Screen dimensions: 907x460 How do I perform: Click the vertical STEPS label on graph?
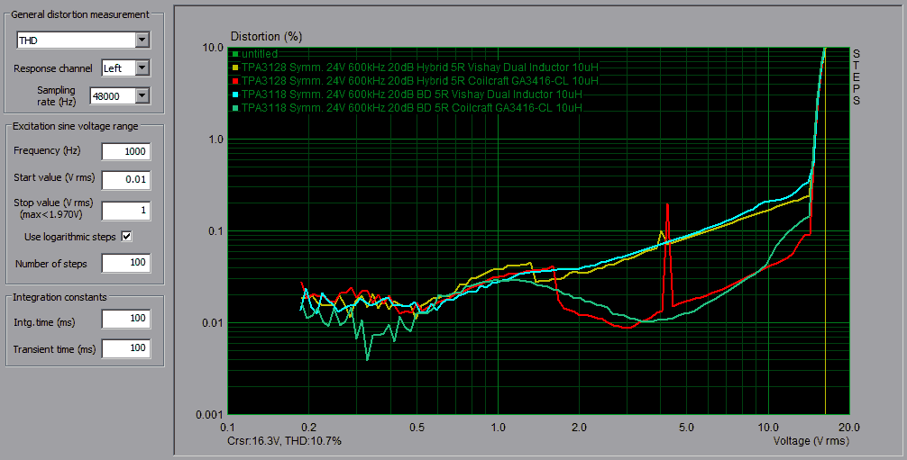click(x=857, y=77)
